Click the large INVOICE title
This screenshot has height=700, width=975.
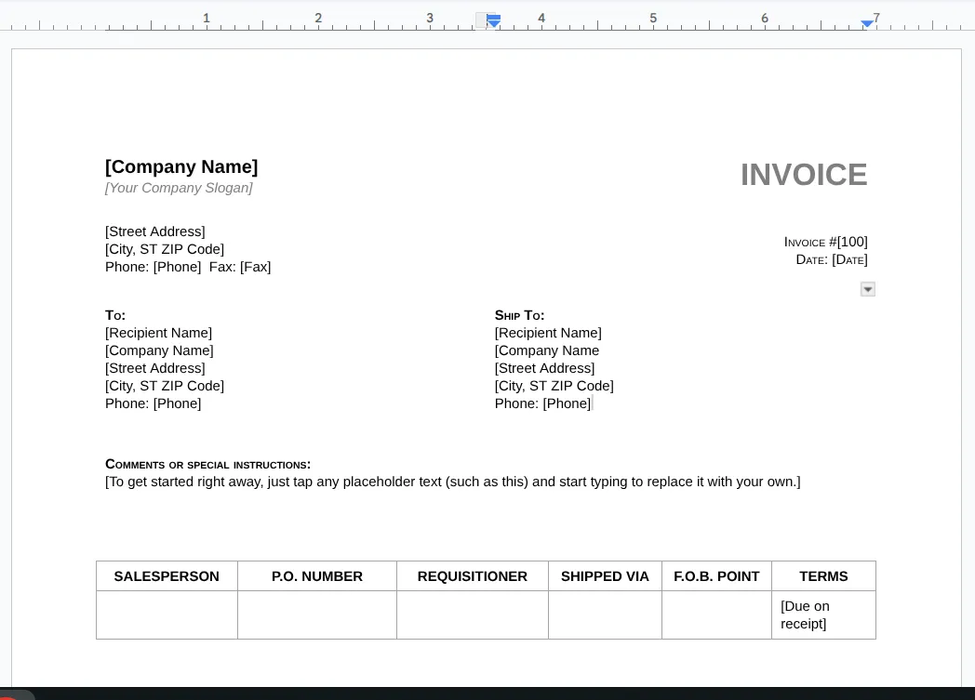pyautogui.click(x=803, y=175)
